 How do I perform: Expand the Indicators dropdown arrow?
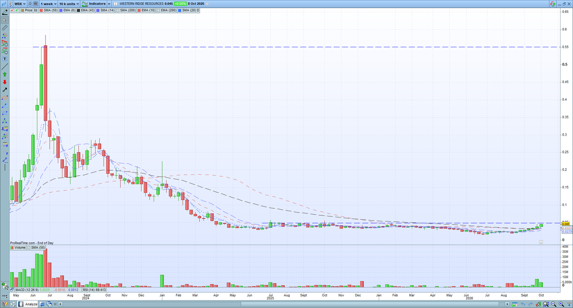109,4
